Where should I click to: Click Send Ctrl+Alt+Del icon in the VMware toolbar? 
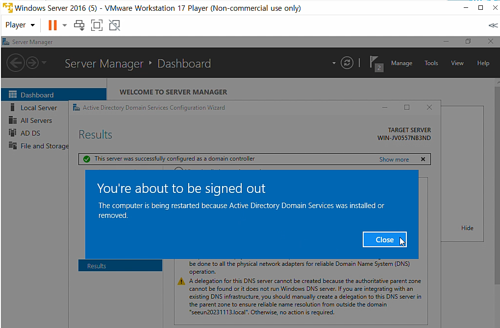(x=79, y=25)
